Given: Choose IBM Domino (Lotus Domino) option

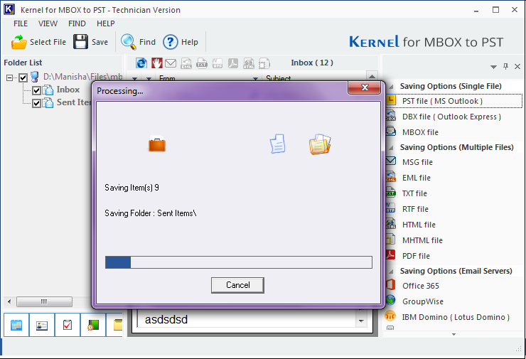Looking at the screenshot, I should (x=456, y=317).
